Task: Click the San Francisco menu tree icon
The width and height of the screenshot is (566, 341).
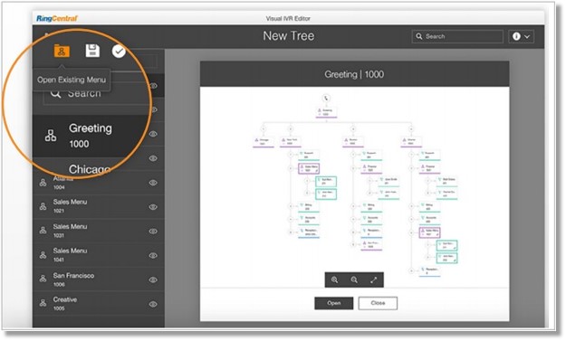Action: pos(43,279)
